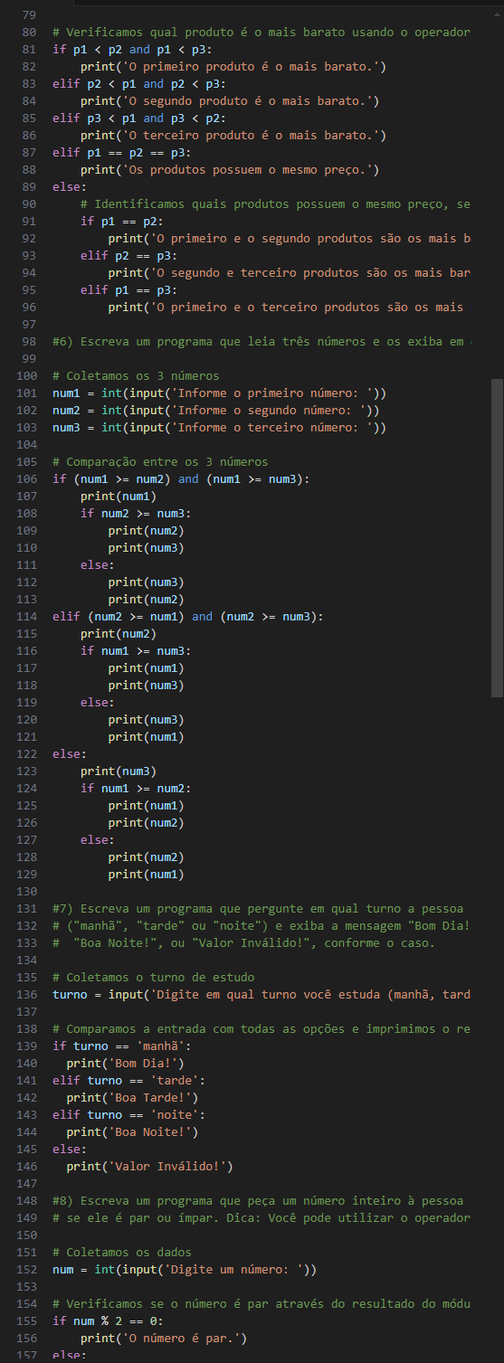504x1363 pixels.
Task: Click the vertical scrollbar thumb of the editor
Action: click(496, 538)
